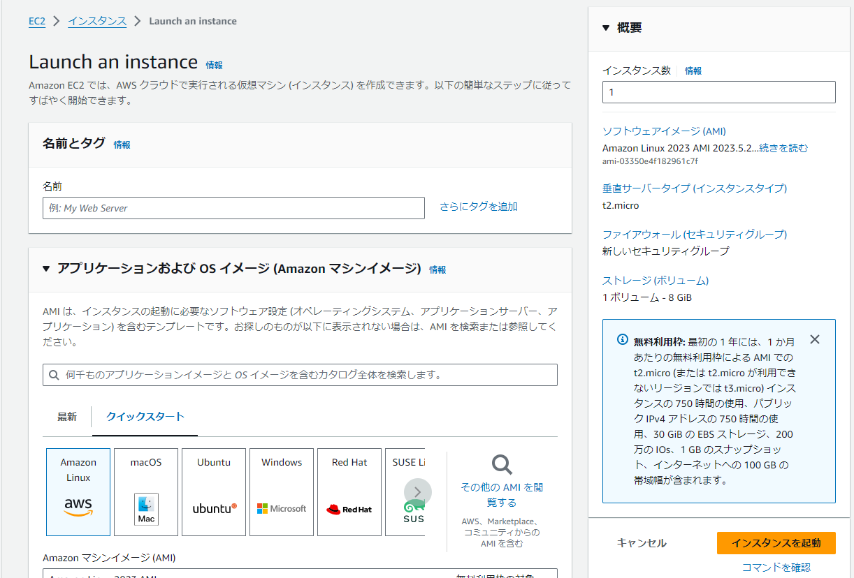Select the Amazon Linux AMI tile
The image size is (854, 578).
tap(78, 491)
